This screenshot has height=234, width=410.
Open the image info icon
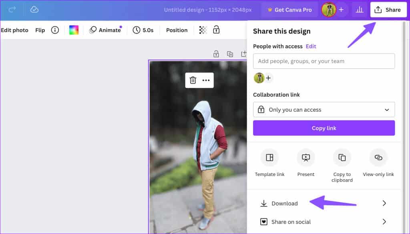(x=55, y=30)
